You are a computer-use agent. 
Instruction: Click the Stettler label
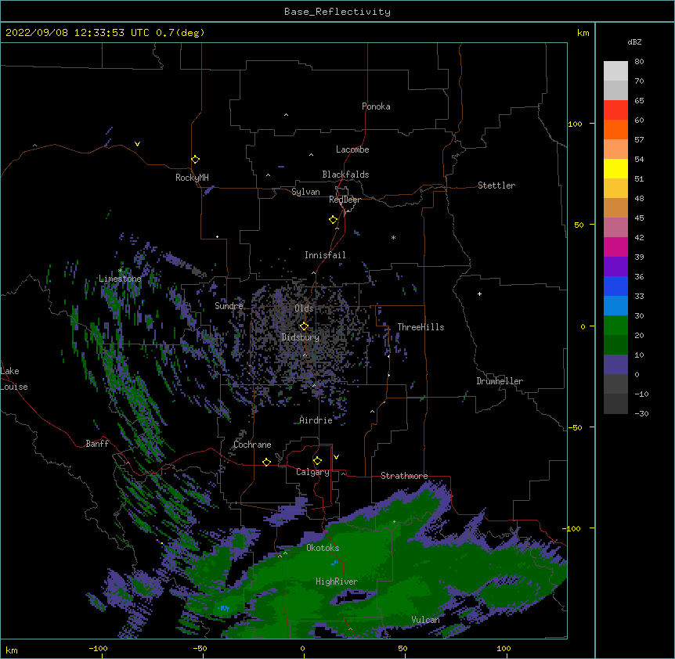click(x=496, y=185)
